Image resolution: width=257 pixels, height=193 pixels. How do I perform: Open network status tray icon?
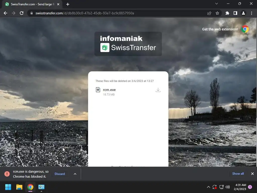click(221, 187)
